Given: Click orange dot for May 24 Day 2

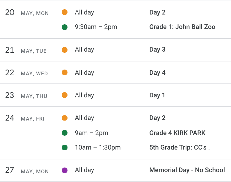Looking at the screenshot, I should click(x=65, y=118).
